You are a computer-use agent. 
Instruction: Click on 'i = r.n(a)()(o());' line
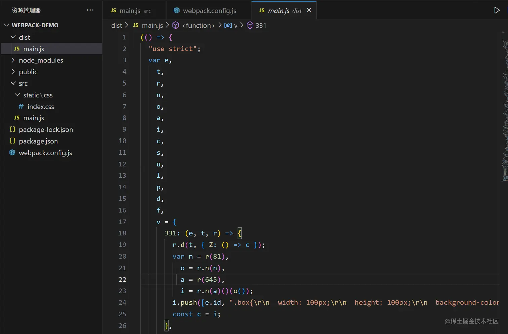click(217, 291)
